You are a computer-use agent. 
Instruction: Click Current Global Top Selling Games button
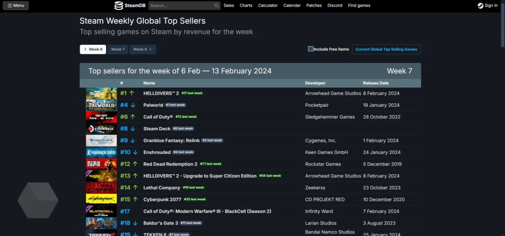point(386,49)
